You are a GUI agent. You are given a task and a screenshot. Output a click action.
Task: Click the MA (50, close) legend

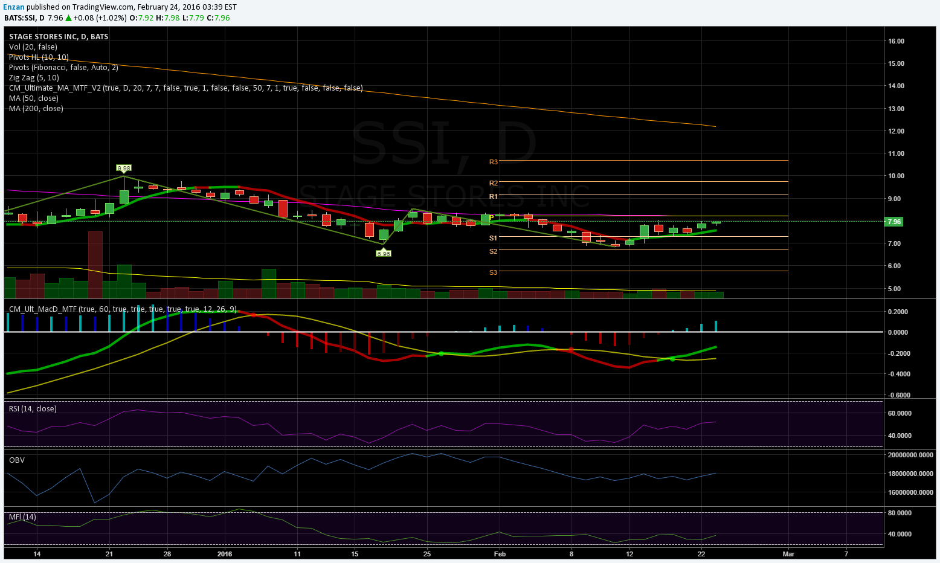point(34,98)
